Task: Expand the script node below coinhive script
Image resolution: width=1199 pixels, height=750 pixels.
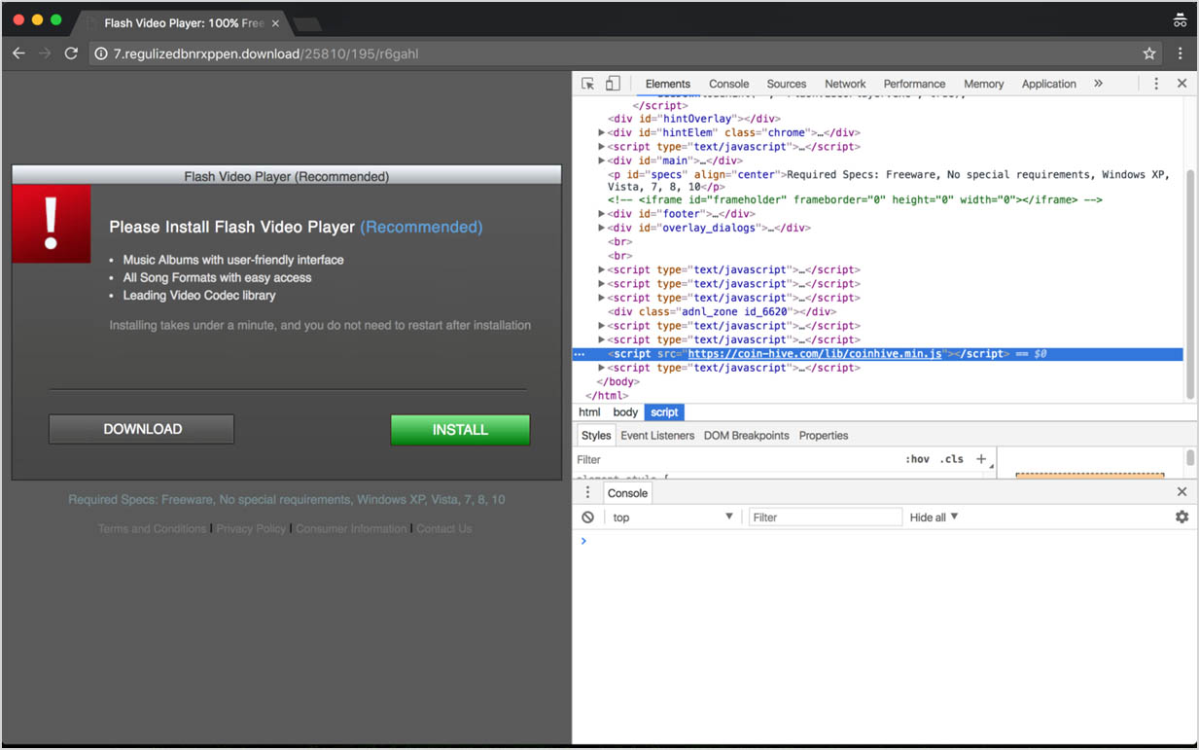Action: (602, 368)
